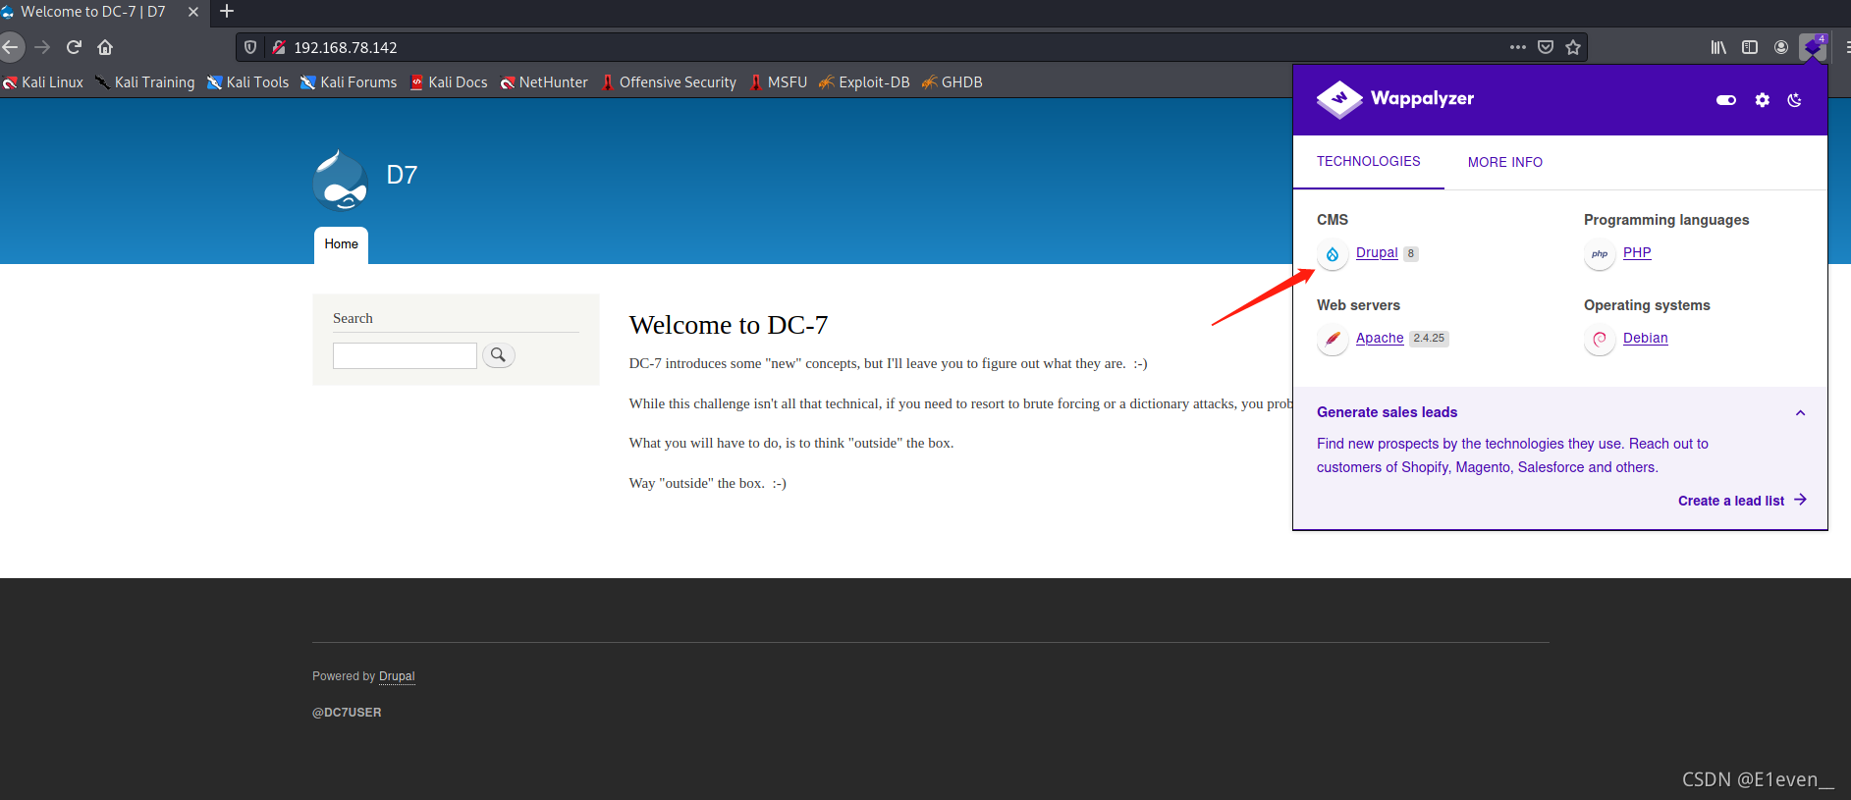Click the Apache link under Web servers
Screen dimensions: 1851x800
coord(1380,338)
